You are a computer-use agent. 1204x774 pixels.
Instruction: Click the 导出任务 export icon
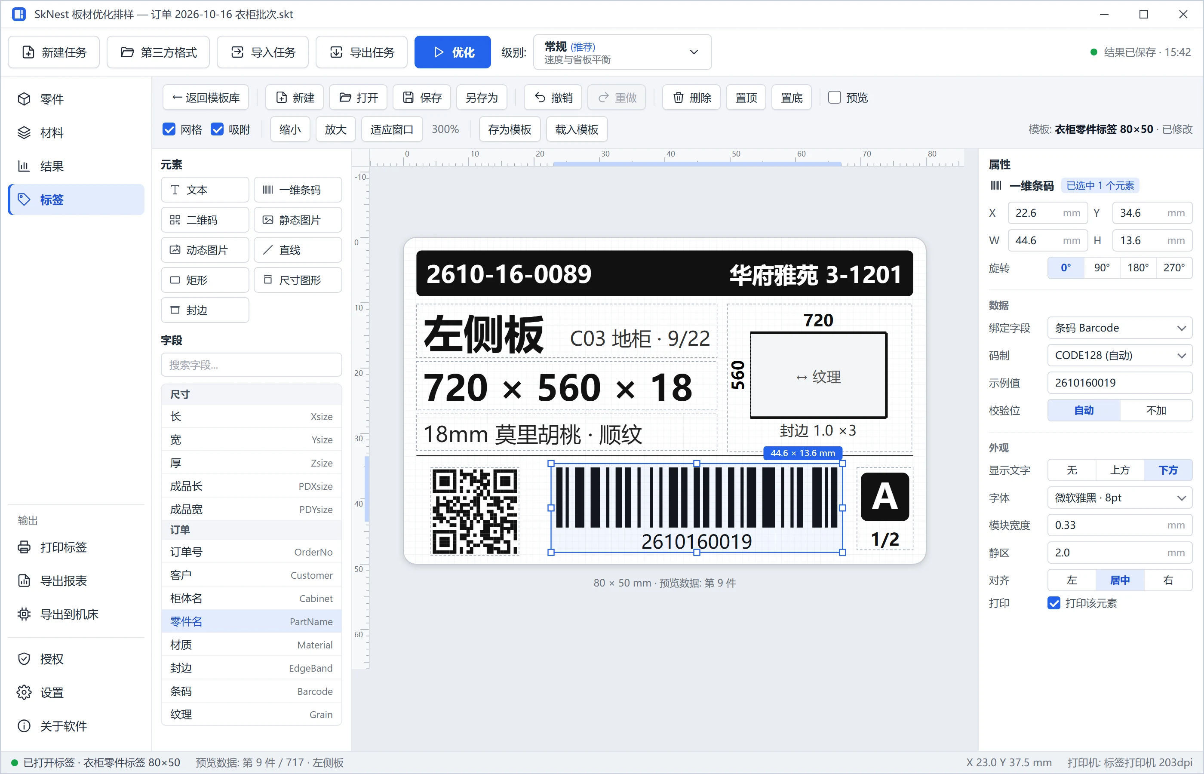point(336,52)
